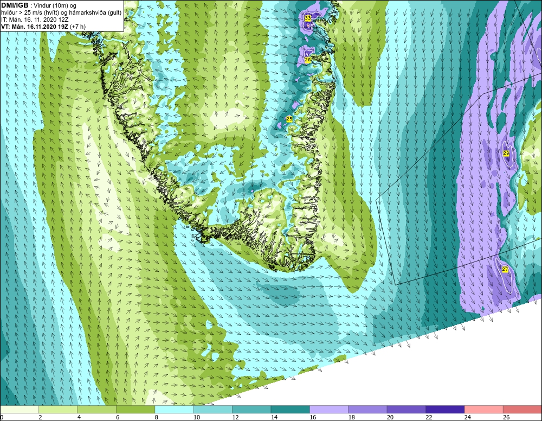Click the DMI/IGB title in the info box
This screenshot has height=421, width=542.
pos(15,5)
